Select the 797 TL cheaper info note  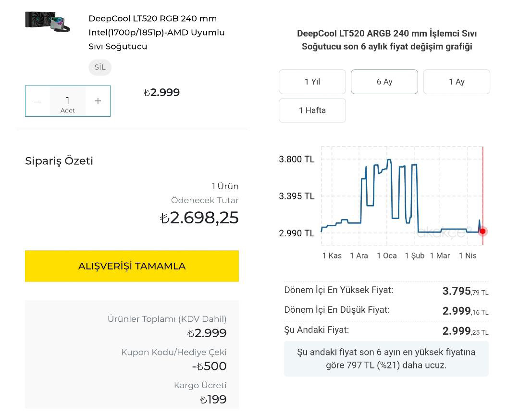(386, 359)
